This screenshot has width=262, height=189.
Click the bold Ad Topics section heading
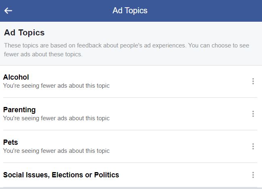tap(24, 33)
